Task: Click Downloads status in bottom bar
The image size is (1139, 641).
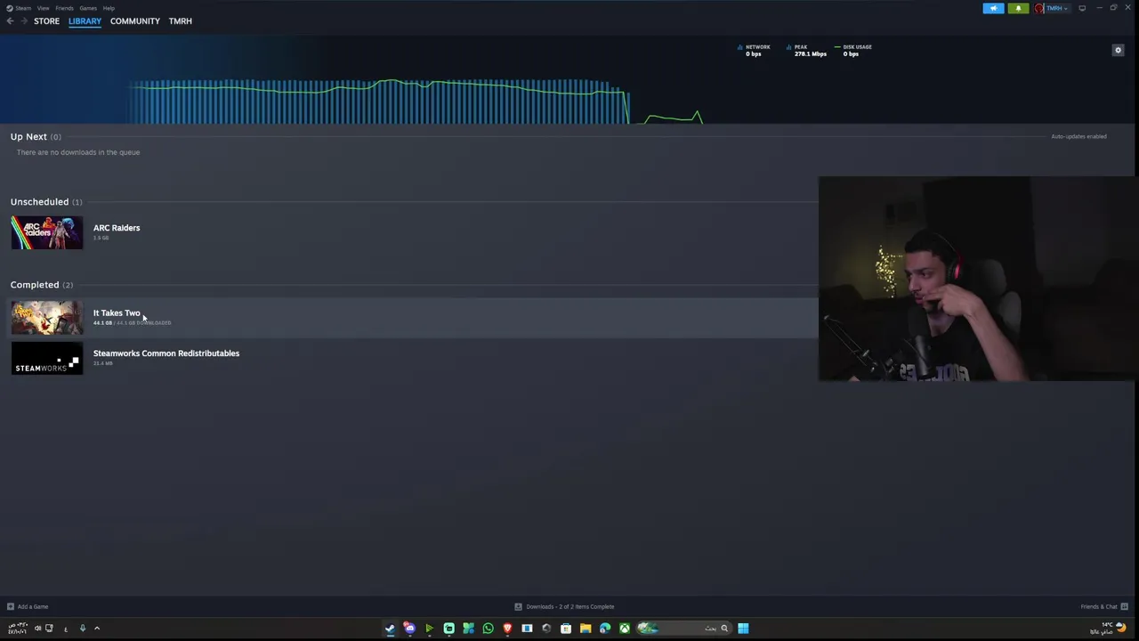Action: pyautogui.click(x=564, y=606)
